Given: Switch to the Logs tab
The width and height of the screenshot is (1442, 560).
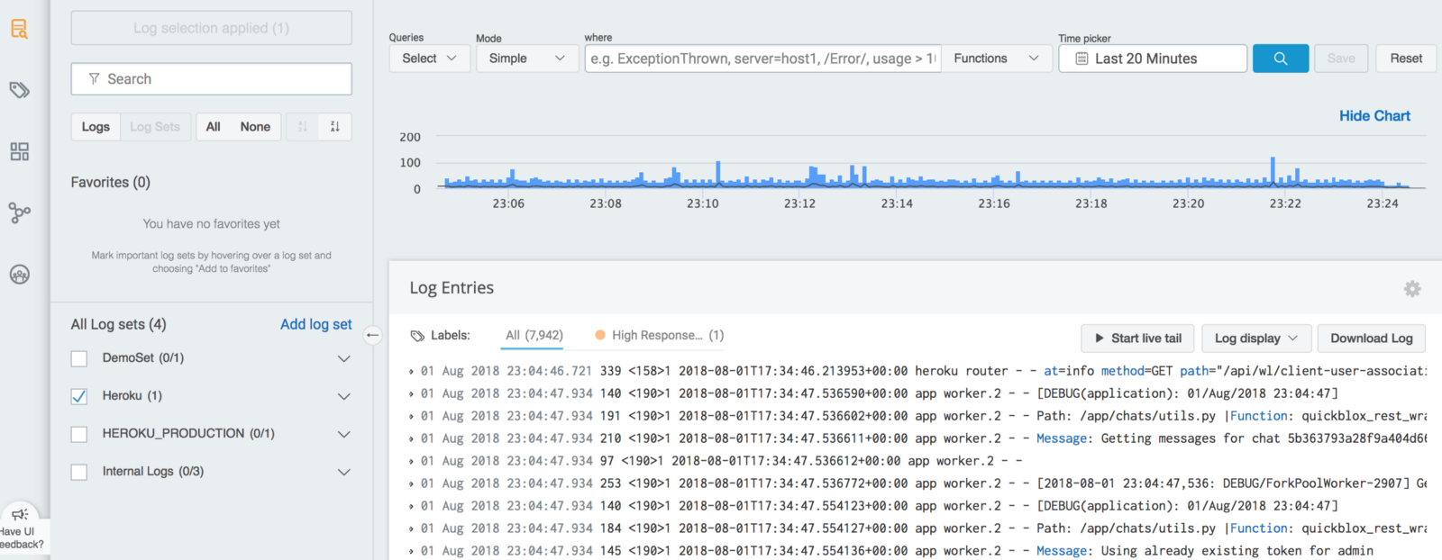Looking at the screenshot, I should coord(96,127).
